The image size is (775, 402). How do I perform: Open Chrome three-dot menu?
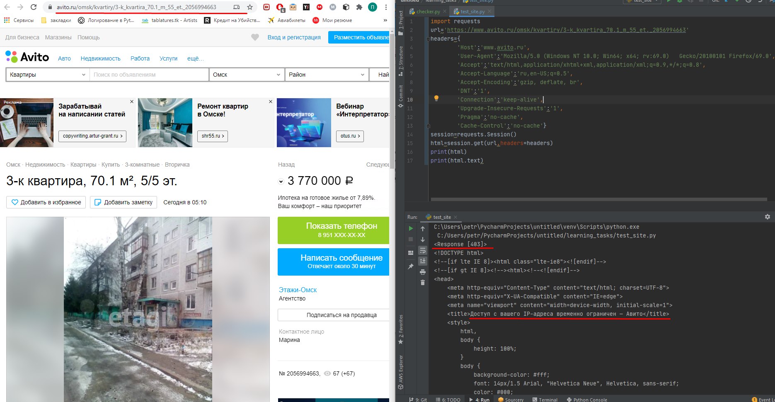pos(386,7)
